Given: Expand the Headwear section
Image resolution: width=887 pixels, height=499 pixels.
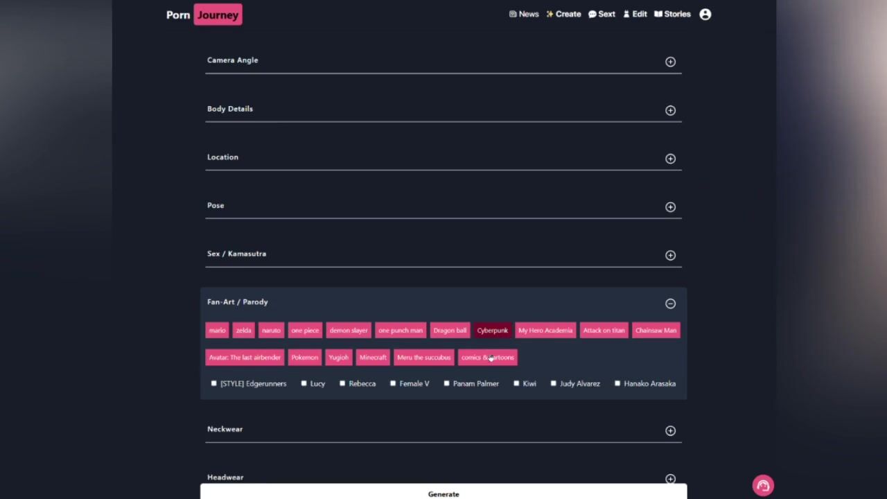Looking at the screenshot, I should click(670, 478).
